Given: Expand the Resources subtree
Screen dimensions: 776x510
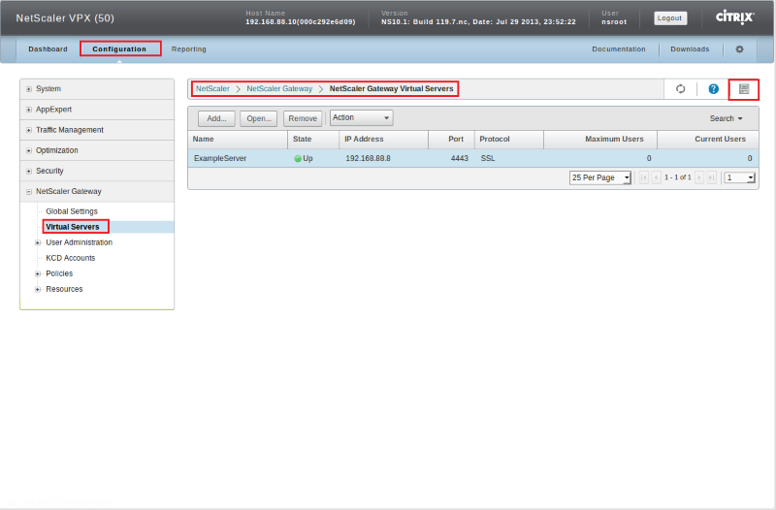Looking at the screenshot, I should [x=38, y=289].
